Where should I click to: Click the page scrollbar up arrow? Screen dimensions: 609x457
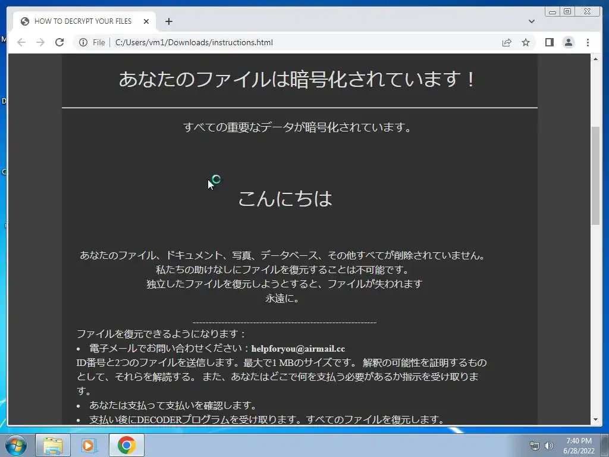click(595, 59)
